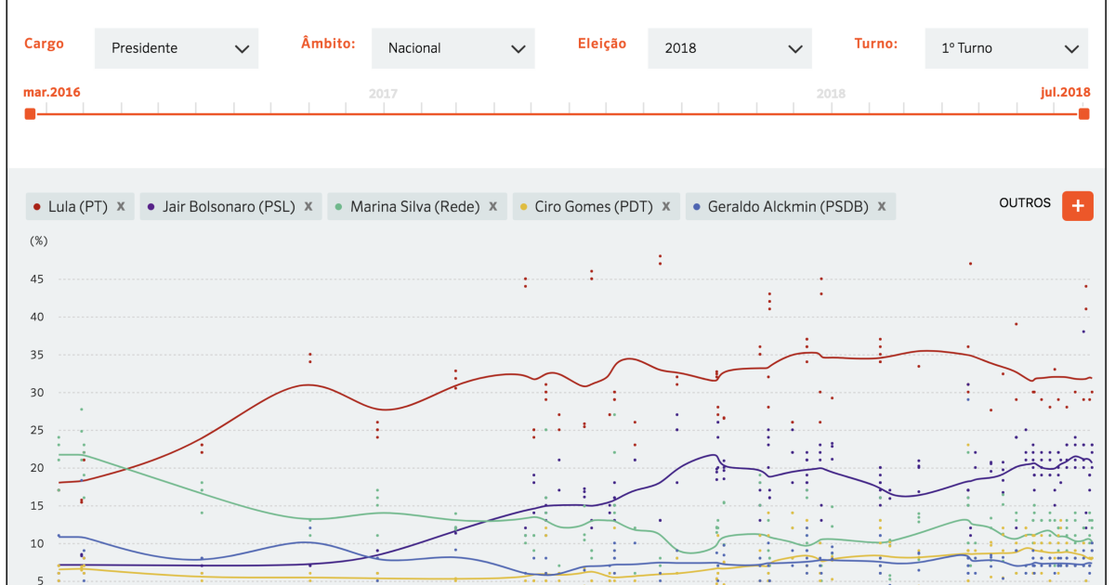Click the orange plus button to add candidates
The image size is (1115, 585).
tap(1077, 205)
